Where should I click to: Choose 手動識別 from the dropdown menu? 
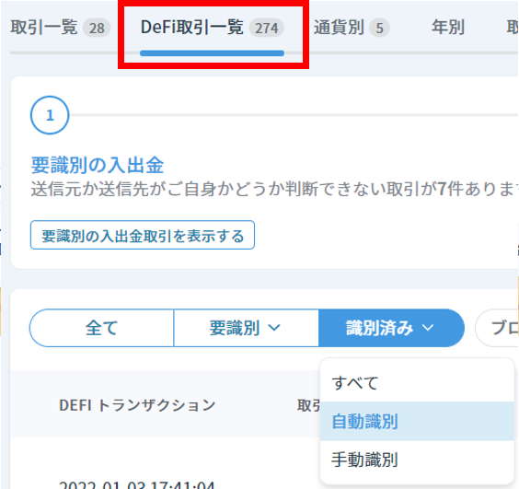click(417, 460)
